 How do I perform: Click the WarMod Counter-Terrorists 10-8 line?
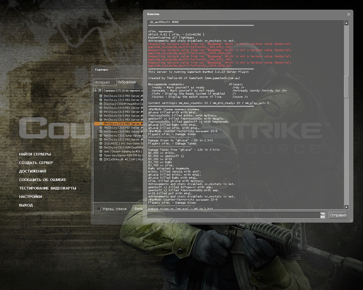183,131
